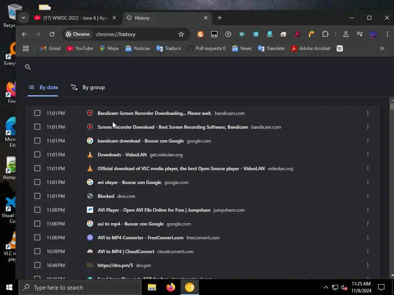This screenshot has height=295, width=394.
Task: Open Chrome Labs flask icon
Action: pos(346,34)
